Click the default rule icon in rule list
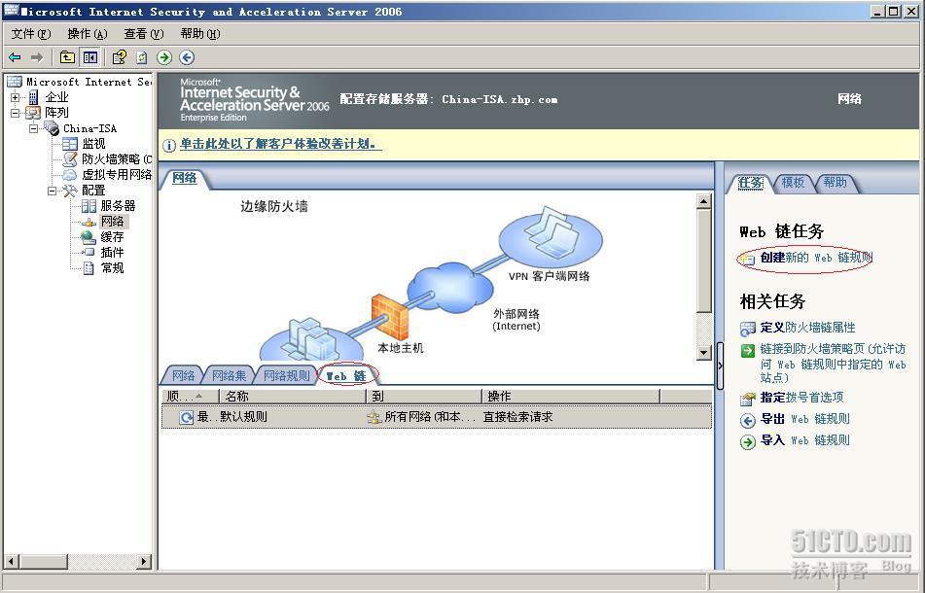 click(x=187, y=417)
